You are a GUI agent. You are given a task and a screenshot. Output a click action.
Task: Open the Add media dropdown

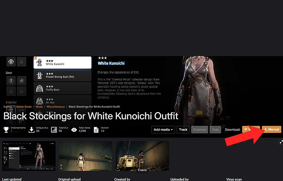click(163, 129)
